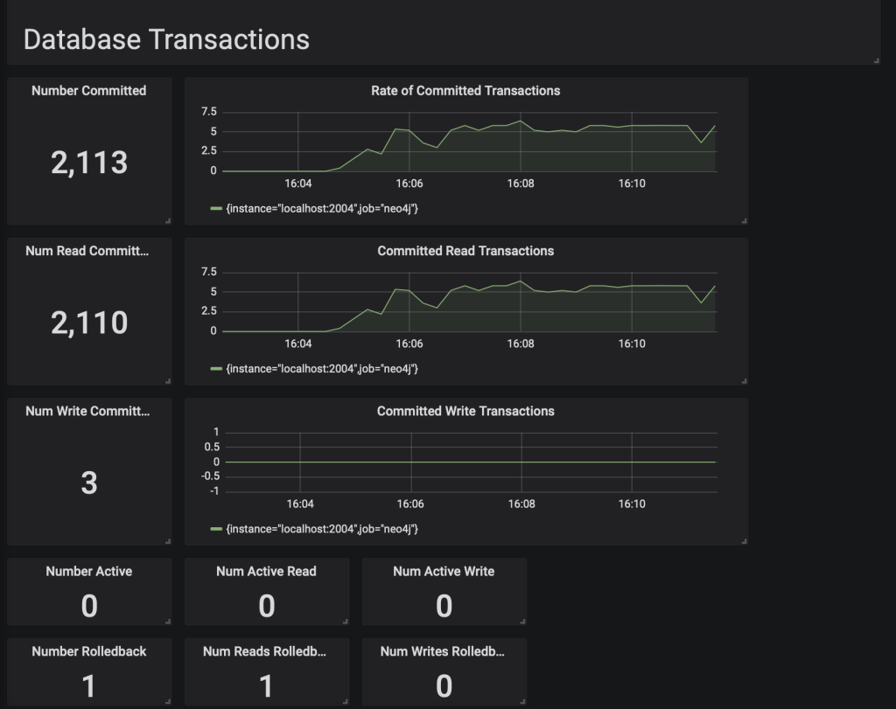
Task: Open Committed Read Transactions panel title menu
Action: coord(465,251)
